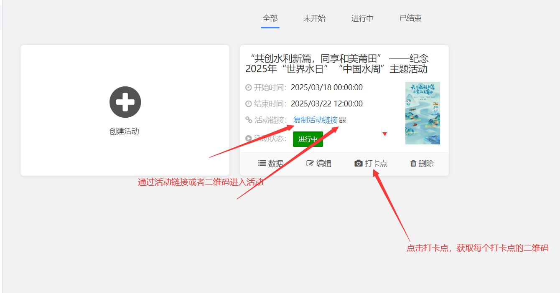Click the clock icon beside 开始时间

(249, 88)
